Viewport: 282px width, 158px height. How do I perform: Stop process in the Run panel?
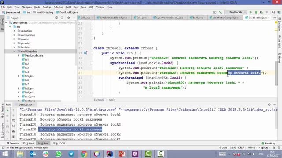(7, 116)
